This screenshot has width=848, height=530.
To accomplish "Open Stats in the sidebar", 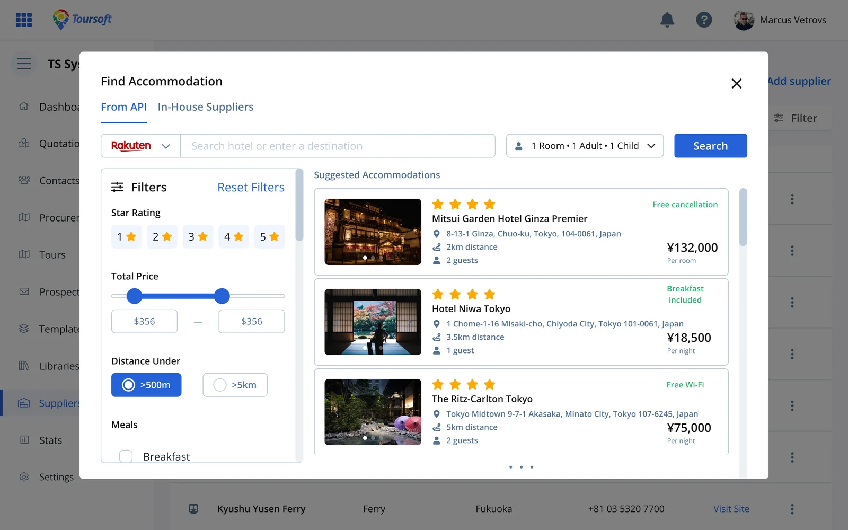I will tap(50, 440).
